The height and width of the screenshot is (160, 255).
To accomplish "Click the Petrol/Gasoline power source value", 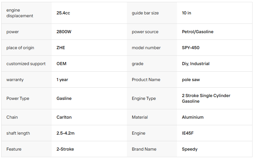I will coord(197,32).
